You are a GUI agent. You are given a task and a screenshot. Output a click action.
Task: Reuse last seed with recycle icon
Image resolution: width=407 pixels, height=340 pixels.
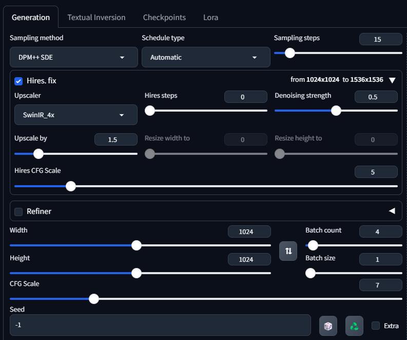click(x=354, y=326)
